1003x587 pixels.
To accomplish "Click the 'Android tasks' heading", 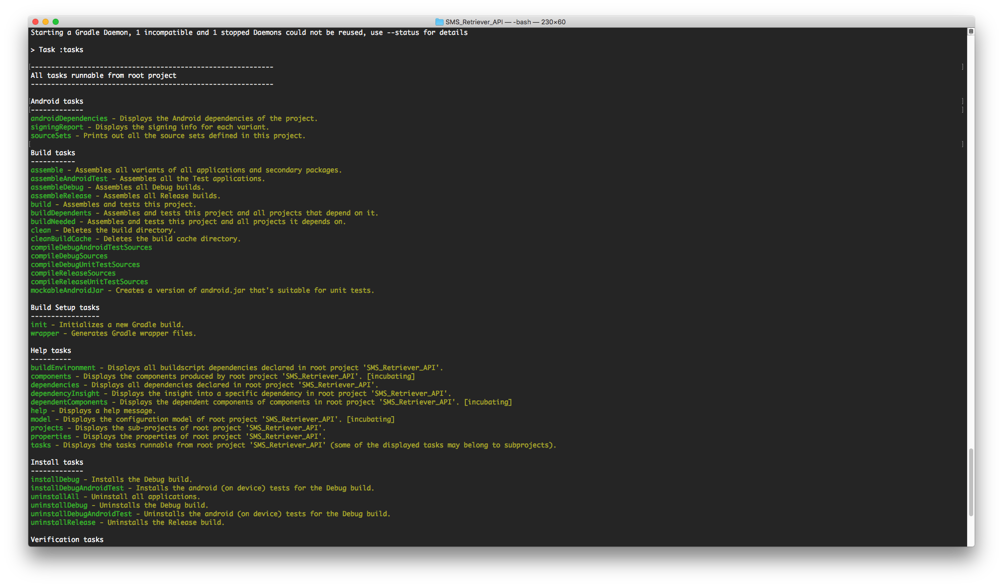I will [x=57, y=101].
